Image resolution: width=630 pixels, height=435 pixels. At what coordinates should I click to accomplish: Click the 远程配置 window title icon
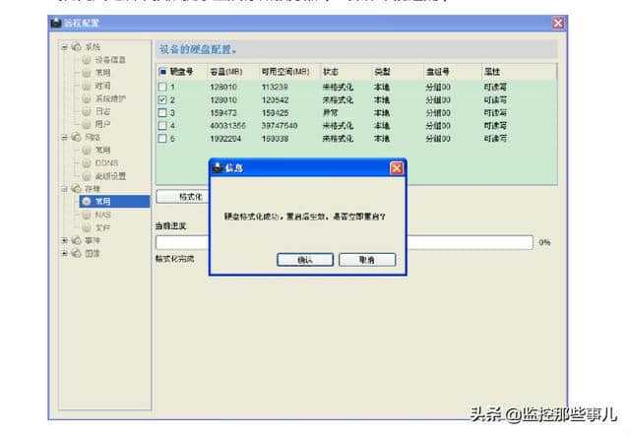point(56,23)
